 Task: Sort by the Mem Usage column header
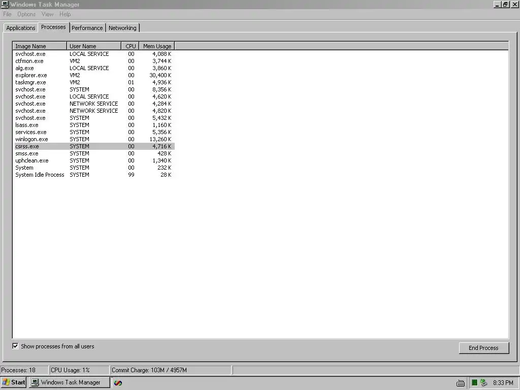[x=157, y=46]
